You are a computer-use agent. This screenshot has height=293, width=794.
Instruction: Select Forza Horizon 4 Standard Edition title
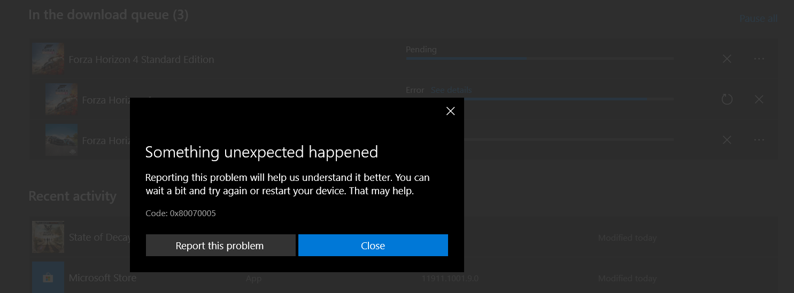(x=142, y=59)
